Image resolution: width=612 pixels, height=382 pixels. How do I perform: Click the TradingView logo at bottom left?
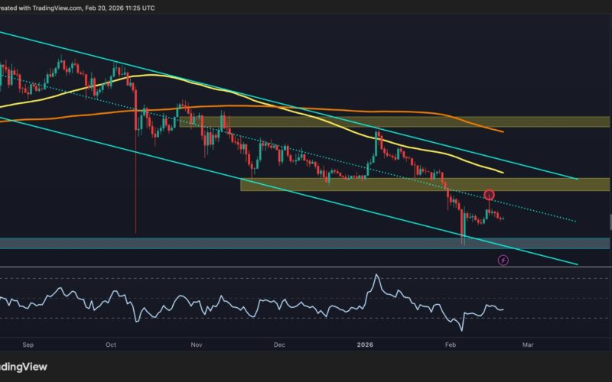pyautogui.click(x=23, y=367)
